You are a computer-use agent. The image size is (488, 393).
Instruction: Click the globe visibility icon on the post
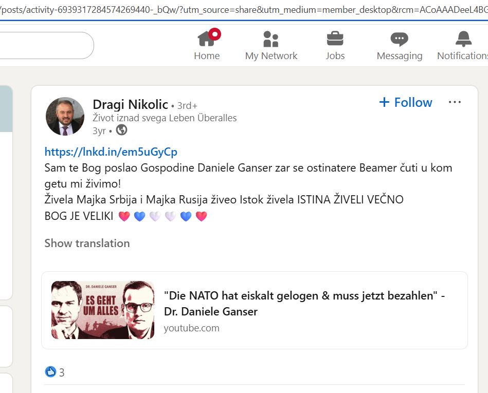click(x=121, y=130)
